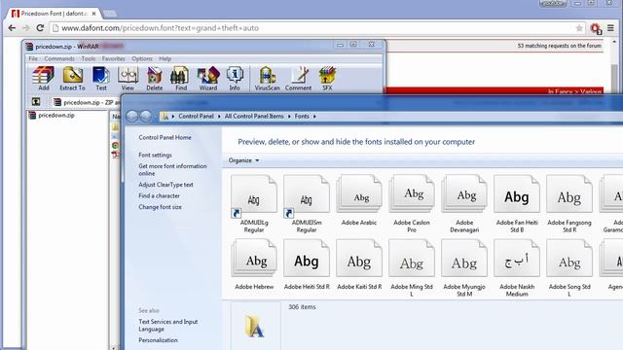This screenshot has width=623, height=350.
Task: Click the Add icon in WinRAR toolbar
Action: point(43,79)
